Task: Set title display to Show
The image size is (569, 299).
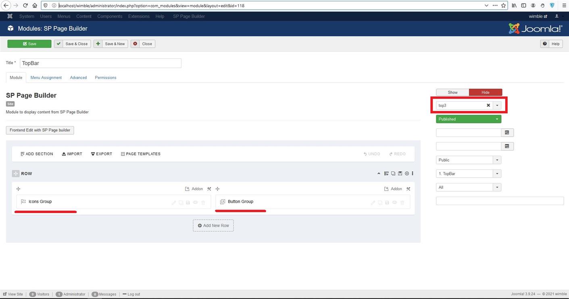Action: 452,92
